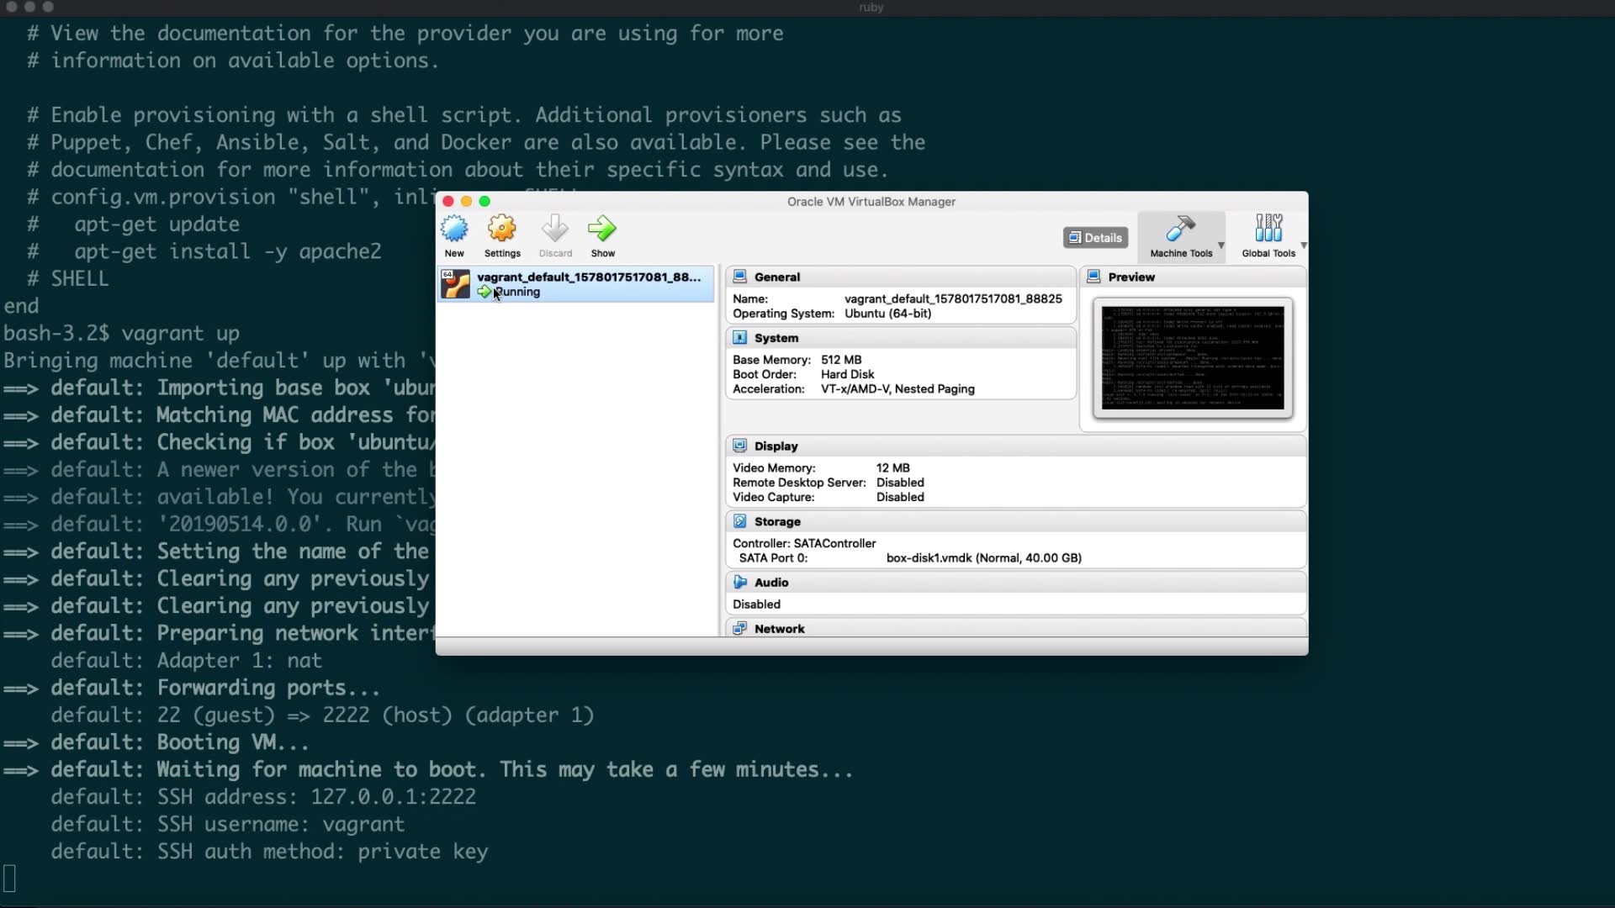Click the General section monitor icon
The width and height of the screenshot is (1615, 908).
coord(740,277)
